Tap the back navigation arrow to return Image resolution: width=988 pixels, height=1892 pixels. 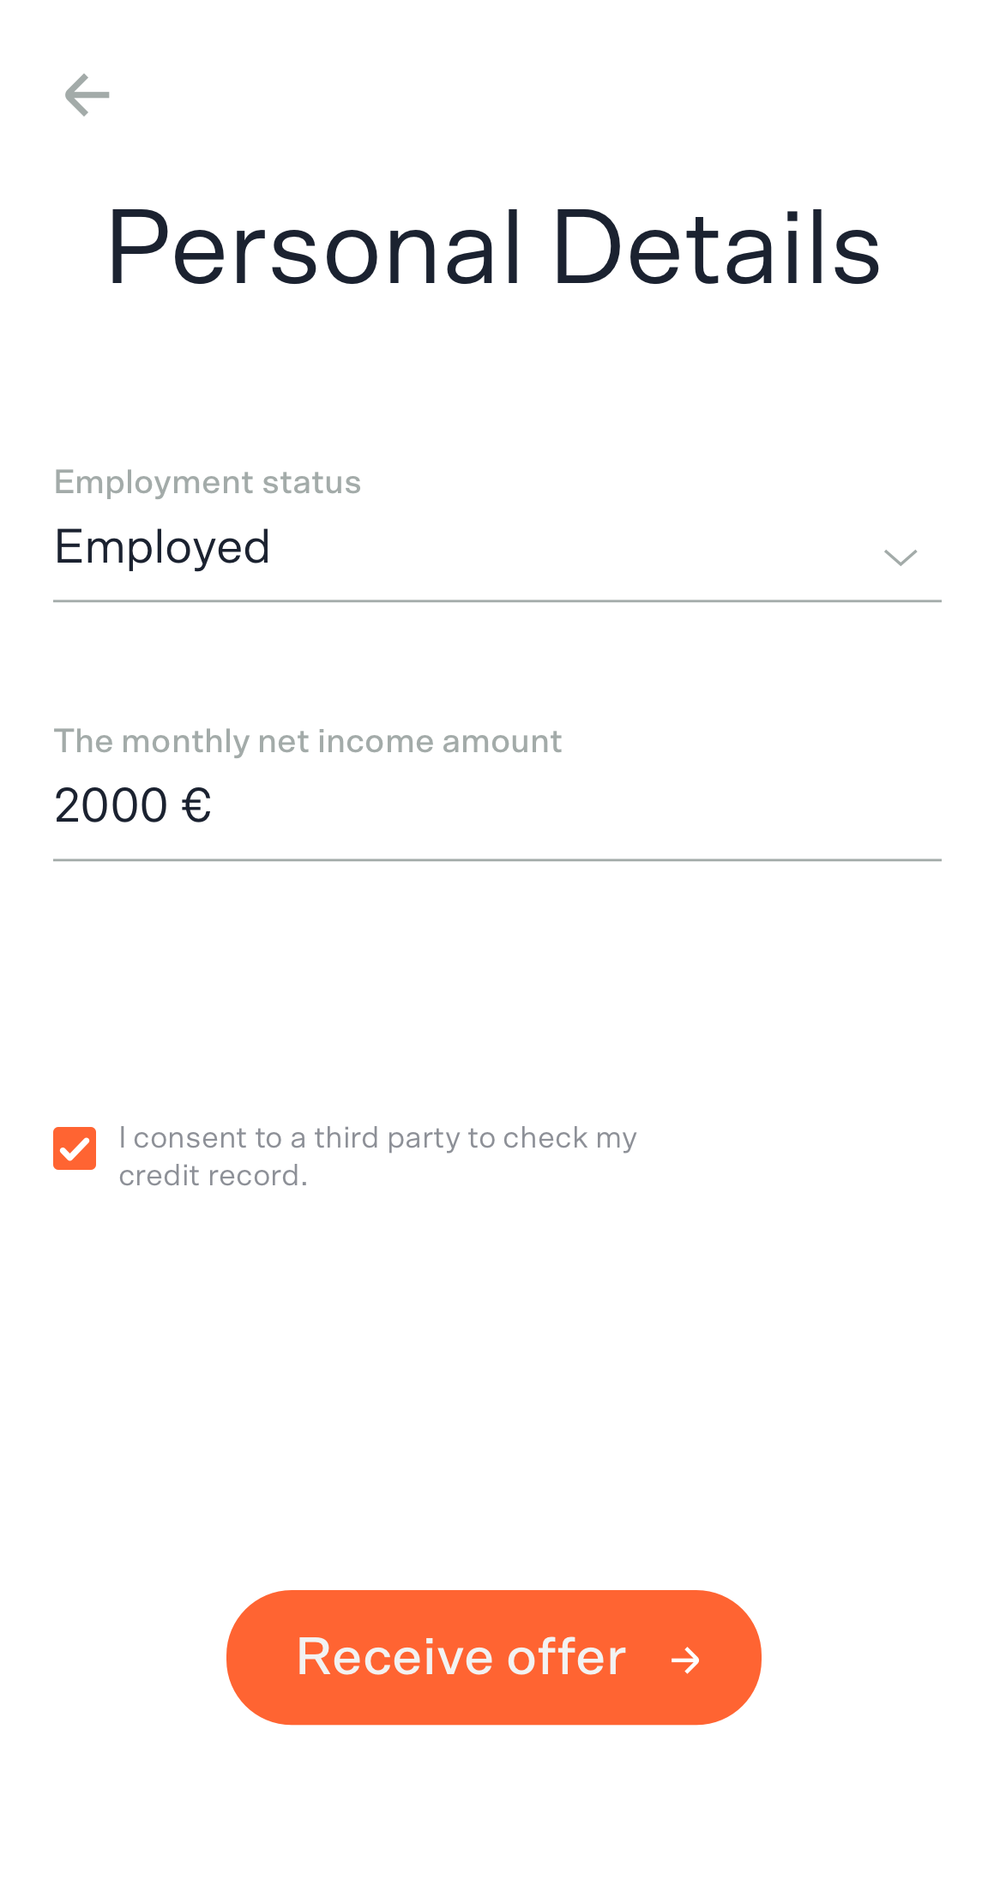click(88, 96)
